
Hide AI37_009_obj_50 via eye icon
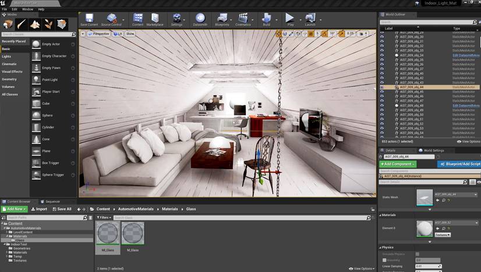coord(382,114)
